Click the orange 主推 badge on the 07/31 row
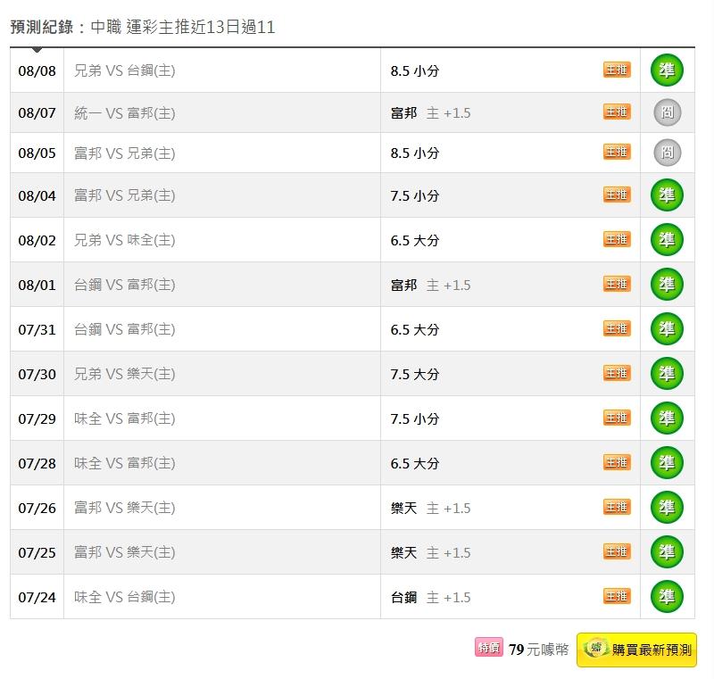 point(617,328)
